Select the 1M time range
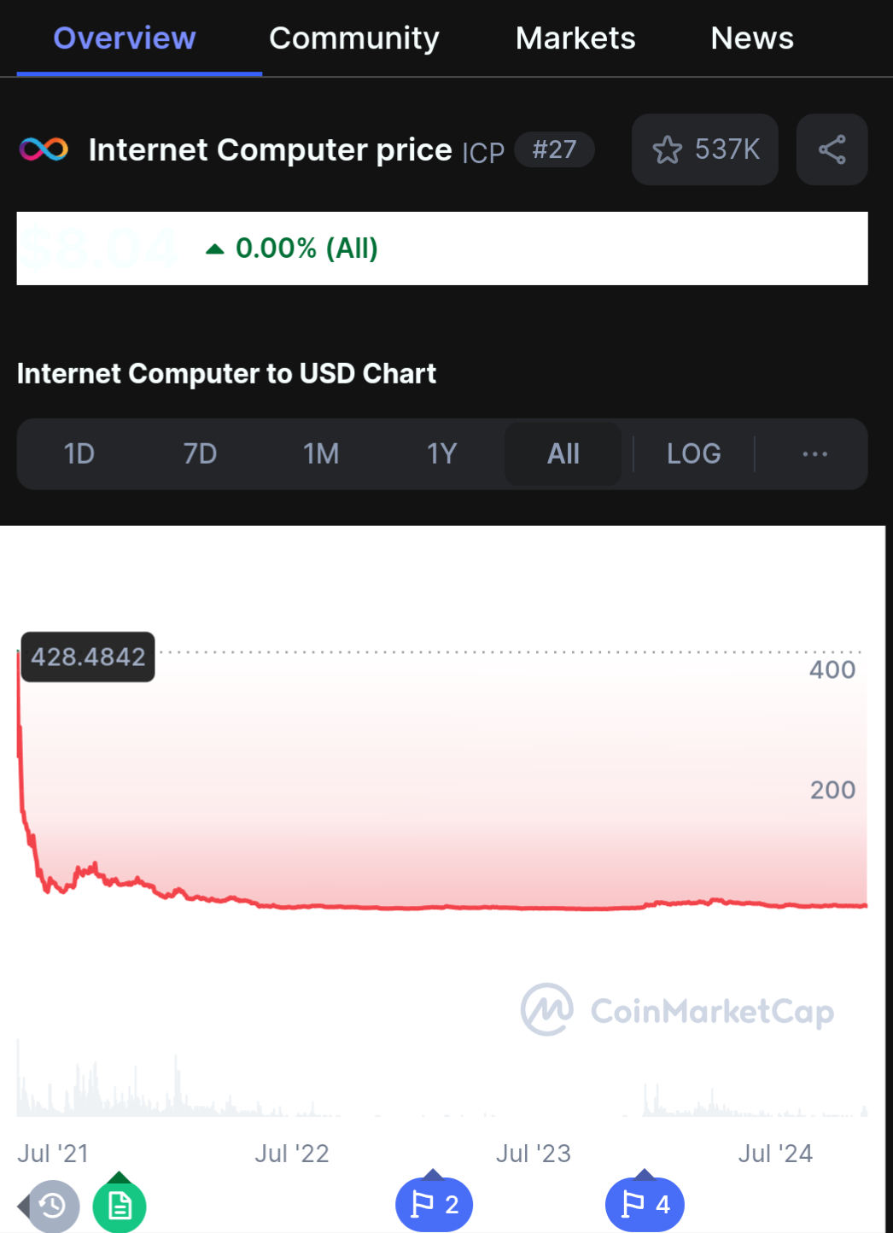 (321, 453)
